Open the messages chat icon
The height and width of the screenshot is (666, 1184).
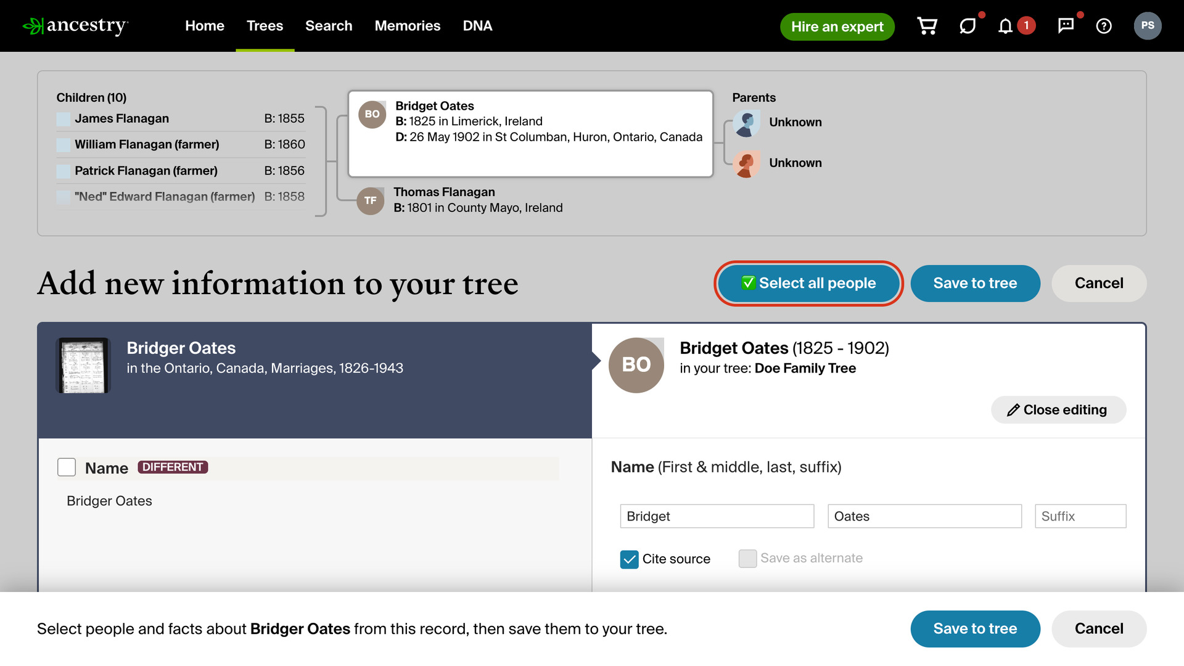tap(1066, 26)
